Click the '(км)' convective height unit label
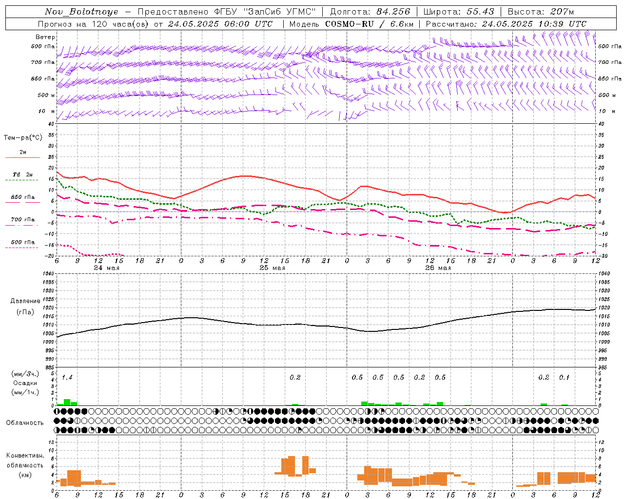This screenshot has width=624, height=499. click(25, 475)
